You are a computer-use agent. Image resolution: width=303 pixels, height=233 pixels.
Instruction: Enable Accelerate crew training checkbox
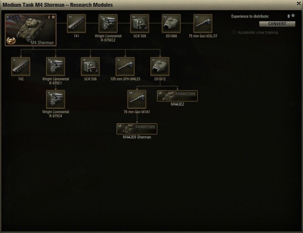[234, 33]
